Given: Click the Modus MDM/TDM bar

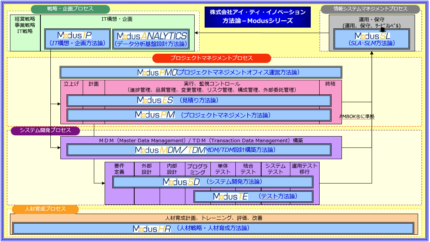Looking at the screenshot, I should (x=199, y=150).
